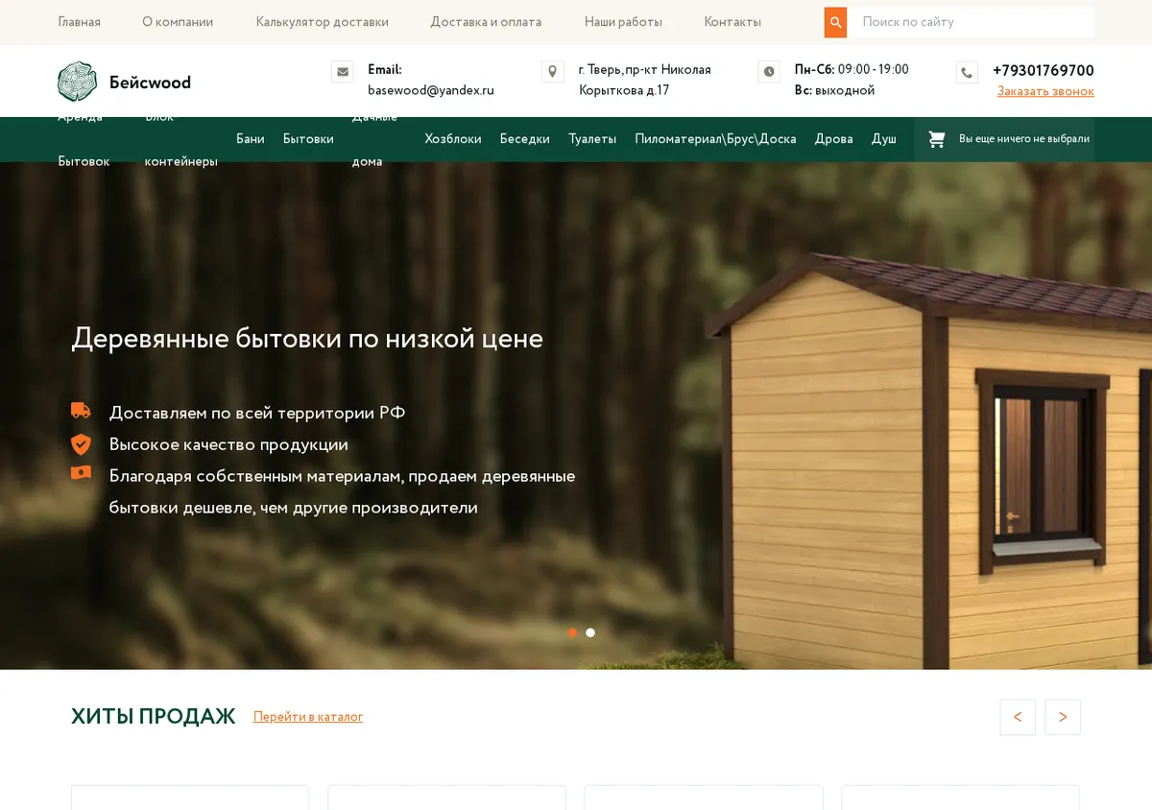Click the clock working hours icon

click(x=769, y=72)
